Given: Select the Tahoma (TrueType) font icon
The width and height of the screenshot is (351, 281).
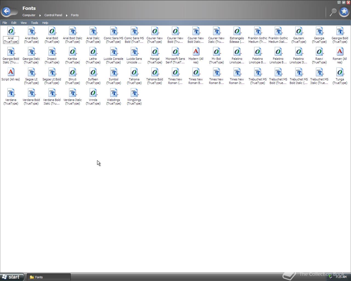Looking at the screenshot, I should [x=134, y=72].
